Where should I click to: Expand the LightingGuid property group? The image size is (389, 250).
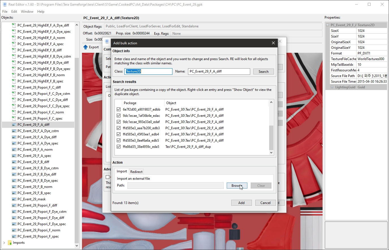click(332, 87)
